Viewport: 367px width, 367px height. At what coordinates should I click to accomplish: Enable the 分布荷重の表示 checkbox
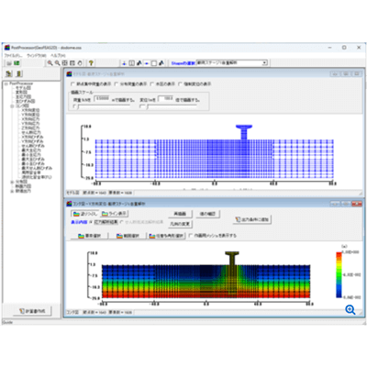click(x=117, y=83)
